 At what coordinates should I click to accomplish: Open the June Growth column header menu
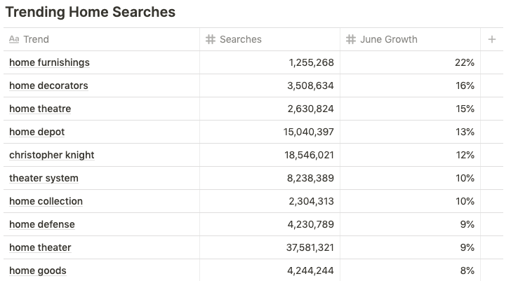coord(411,39)
